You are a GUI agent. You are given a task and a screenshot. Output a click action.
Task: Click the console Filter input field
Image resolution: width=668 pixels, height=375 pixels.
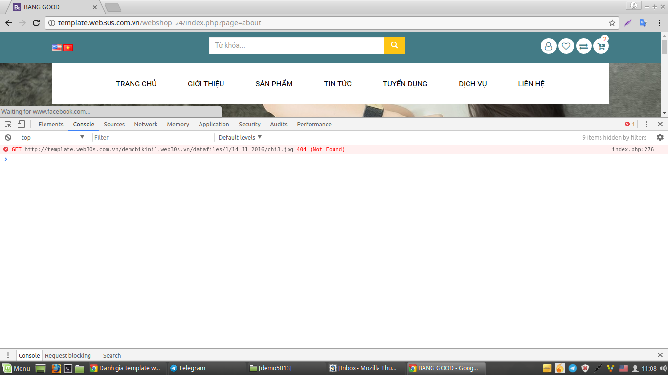click(x=154, y=137)
